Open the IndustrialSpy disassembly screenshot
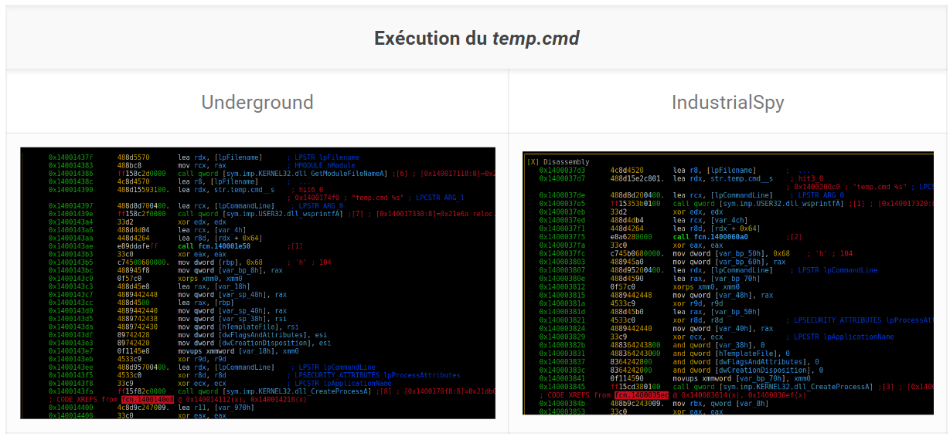This screenshot has height=440, width=950. (x=728, y=283)
